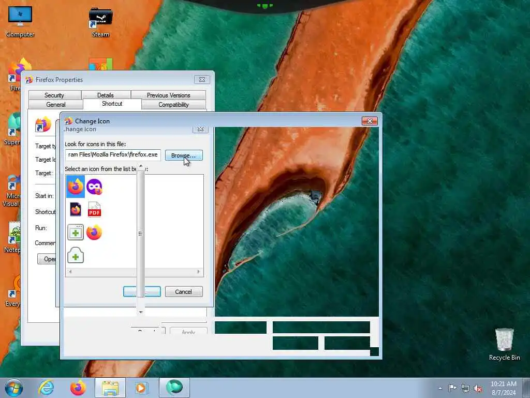Image resolution: width=530 pixels, height=398 pixels.
Task: Open the taskbar clock showing 10:21 AM
Action: point(504,388)
